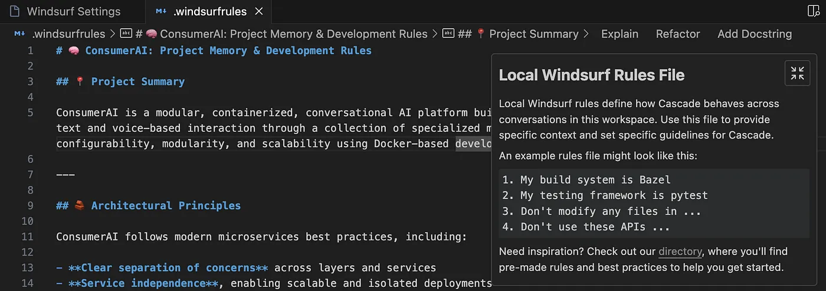The image size is (826, 291).
Task: Click 'My testing framework is pytest' example line
Action: click(x=605, y=195)
